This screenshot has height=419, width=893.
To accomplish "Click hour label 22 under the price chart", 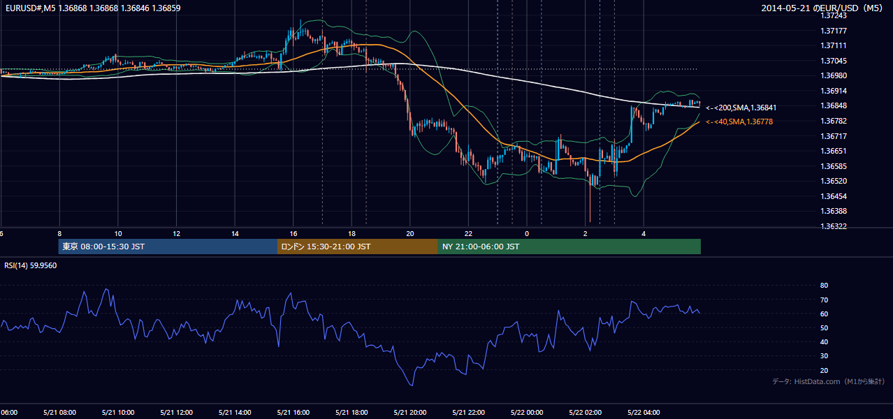I will pos(469,233).
